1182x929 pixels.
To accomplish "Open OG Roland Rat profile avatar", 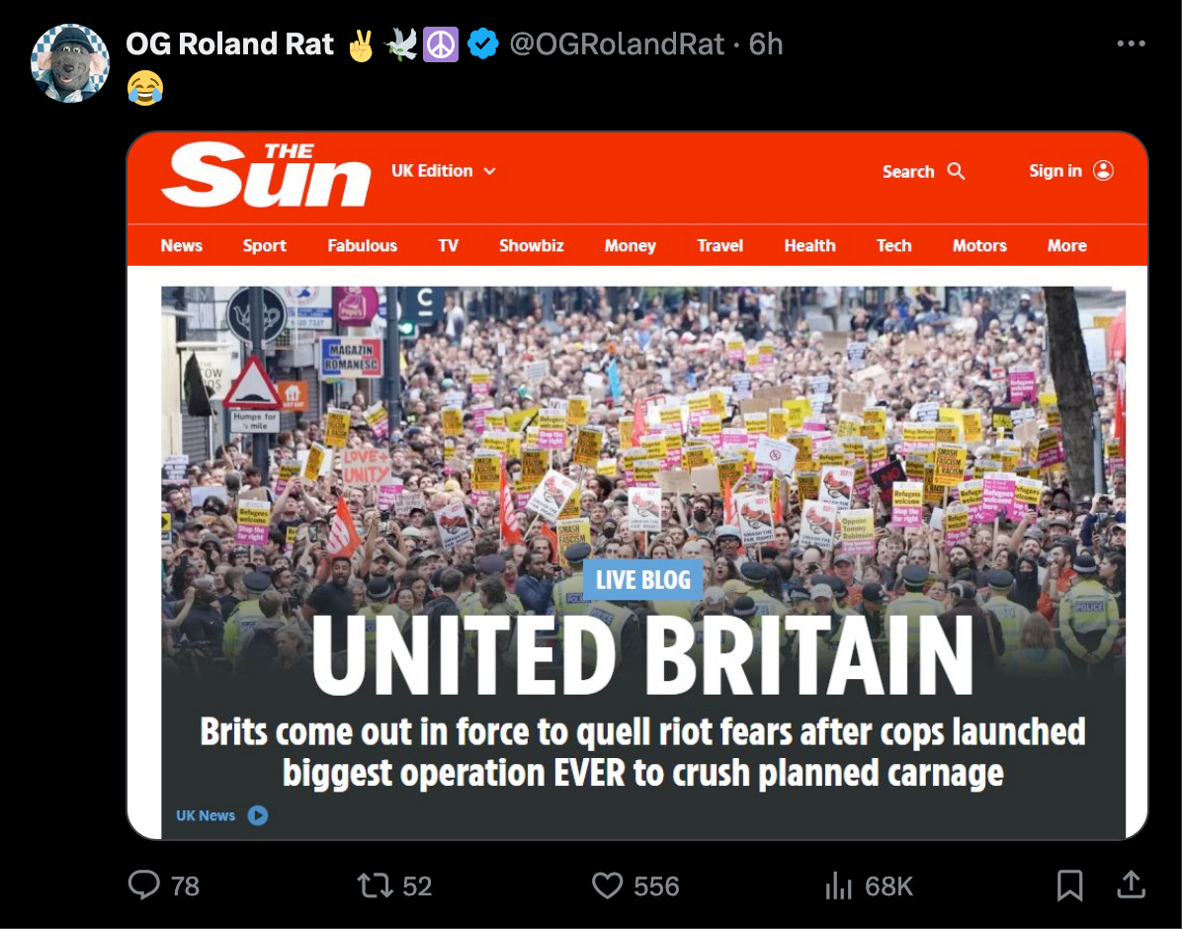I will [x=70, y=63].
